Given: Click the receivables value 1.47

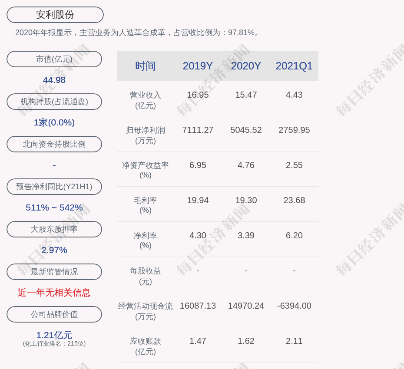Looking at the screenshot, I should 198,341.
